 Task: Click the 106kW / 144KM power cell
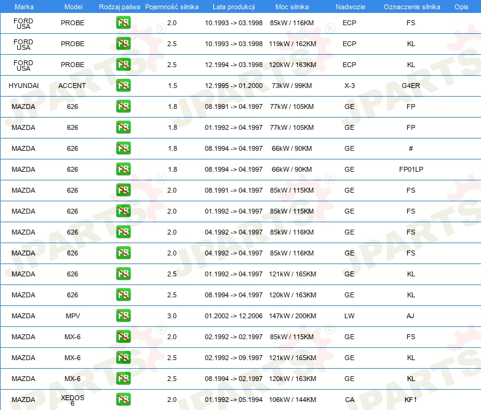pos(292,400)
